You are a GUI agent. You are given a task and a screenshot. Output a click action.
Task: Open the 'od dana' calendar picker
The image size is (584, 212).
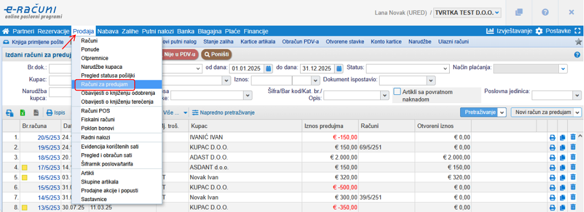click(269, 69)
